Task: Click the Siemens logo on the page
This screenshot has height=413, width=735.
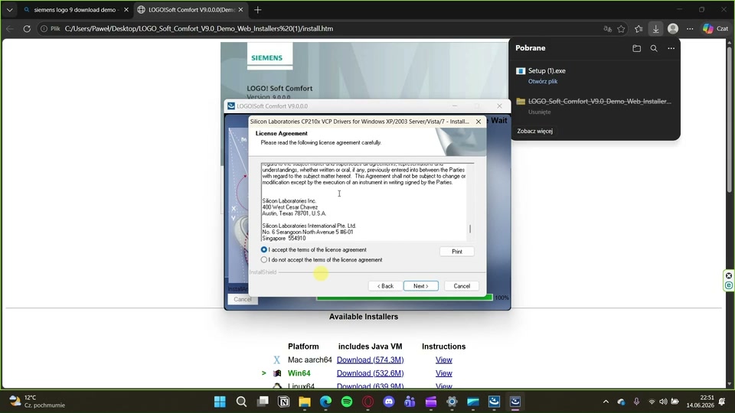Action: point(269,57)
